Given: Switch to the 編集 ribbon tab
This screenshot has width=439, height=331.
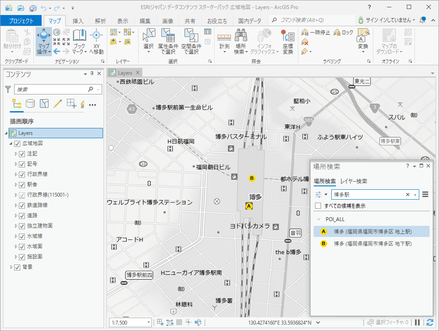Looking at the screenshot, I should (x=145, y=21).
